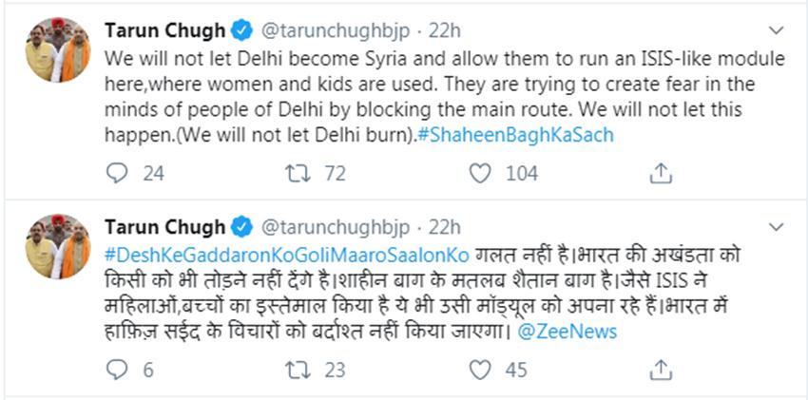Click the verified badge on second tweet

pyautogui.click(x=241, y=227)
